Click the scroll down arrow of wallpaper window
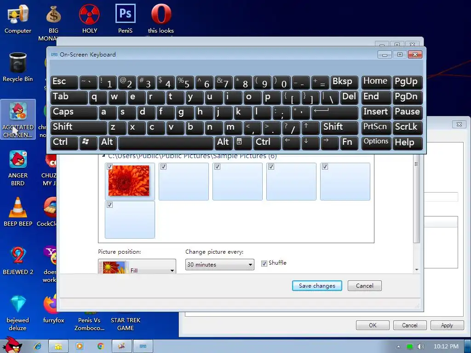This screenshot has width=471, height=353. click(417, 269)
